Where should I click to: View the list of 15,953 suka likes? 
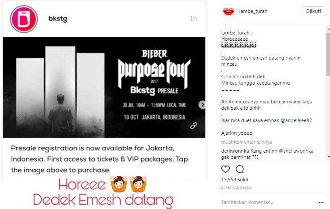[x=234, y=179]
